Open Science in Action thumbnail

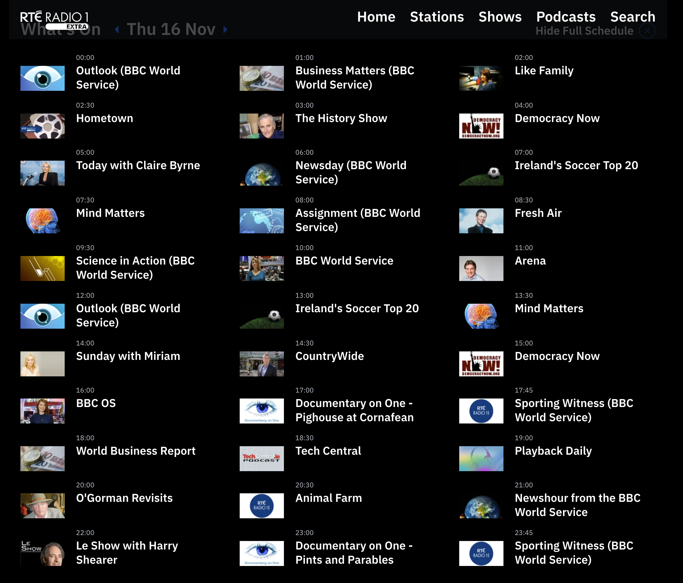(x=43, y=269)
